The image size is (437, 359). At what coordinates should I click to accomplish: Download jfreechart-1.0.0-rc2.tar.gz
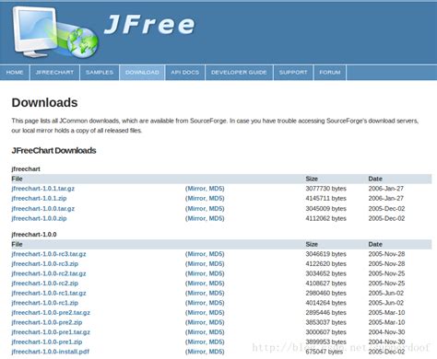pos(49,273)
